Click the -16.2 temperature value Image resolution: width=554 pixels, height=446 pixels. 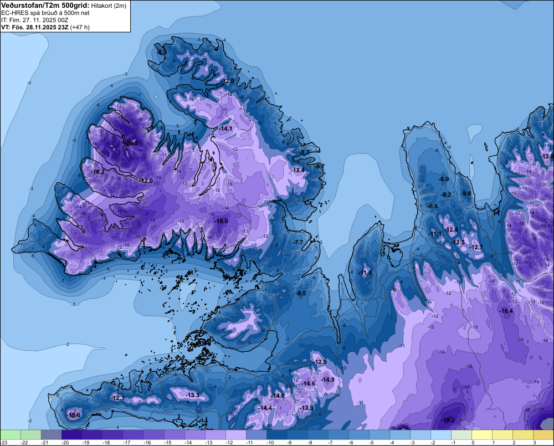pos(98,172)
